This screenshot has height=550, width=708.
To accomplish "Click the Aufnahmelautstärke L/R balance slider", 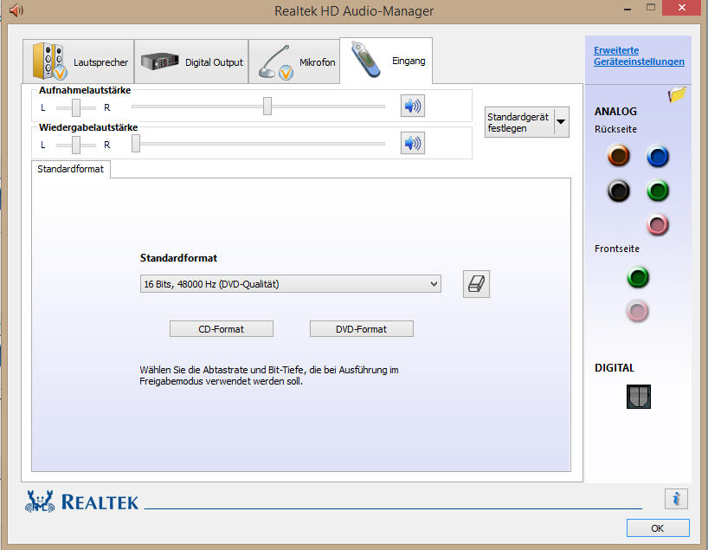I will (x=76, y=107).
